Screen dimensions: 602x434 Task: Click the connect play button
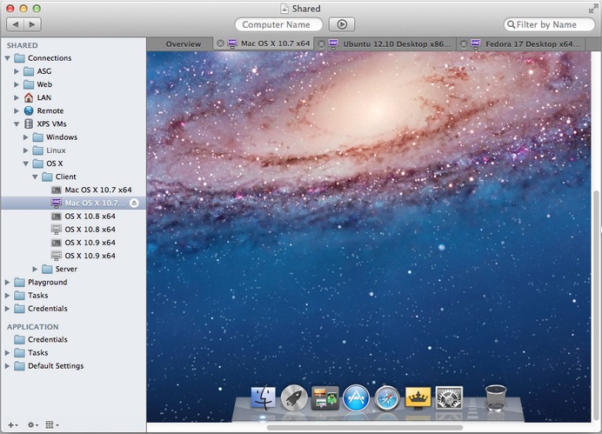[x=341, y=24]
